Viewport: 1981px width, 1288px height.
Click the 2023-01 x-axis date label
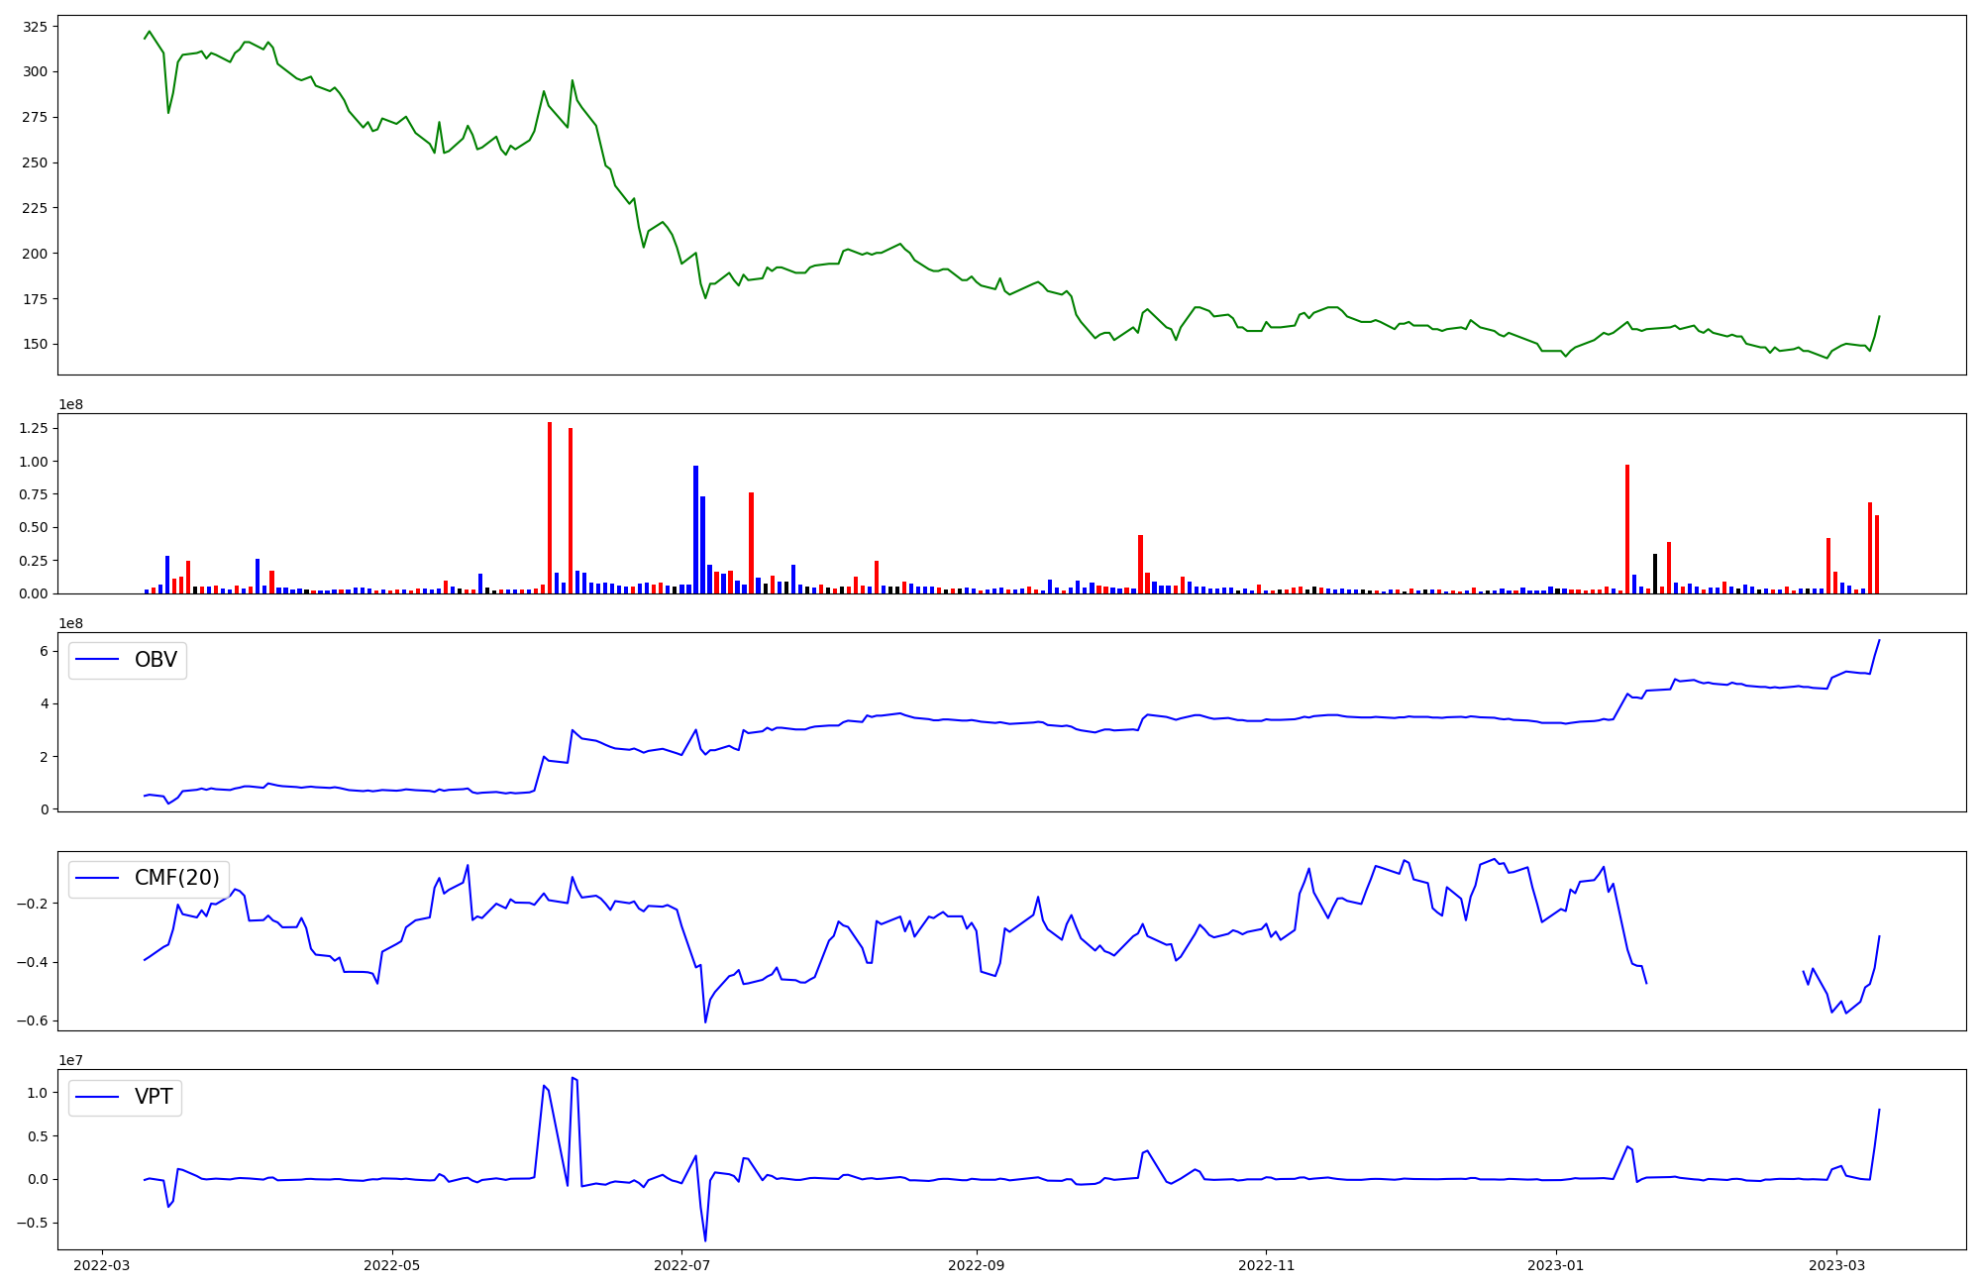pyautogui.click(x=1556, y=1265)
